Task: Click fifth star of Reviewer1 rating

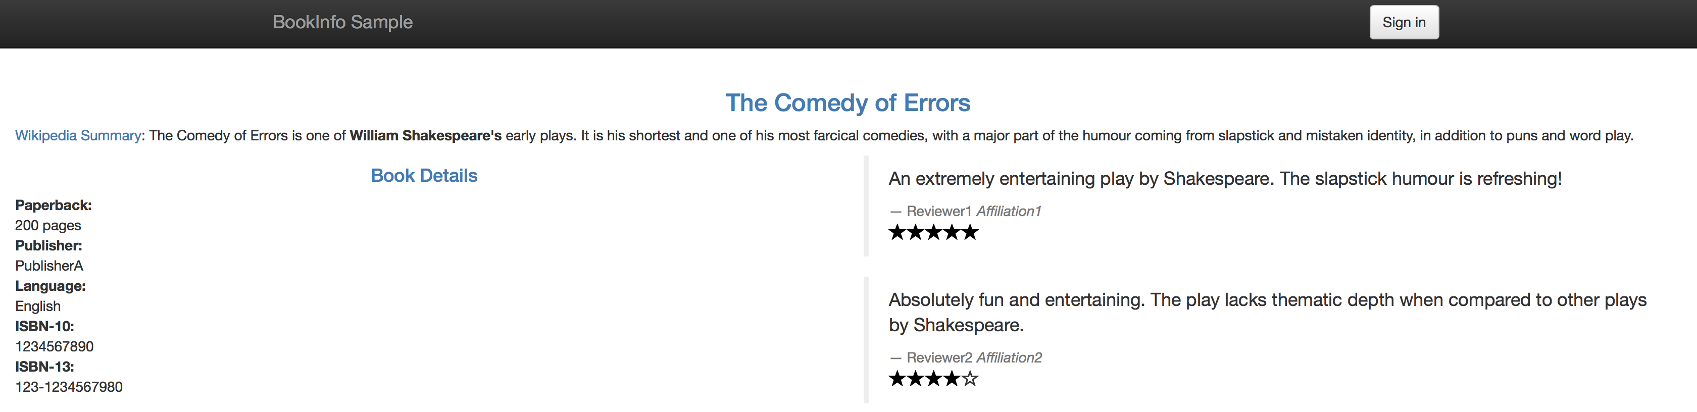Action: [970, 232]
